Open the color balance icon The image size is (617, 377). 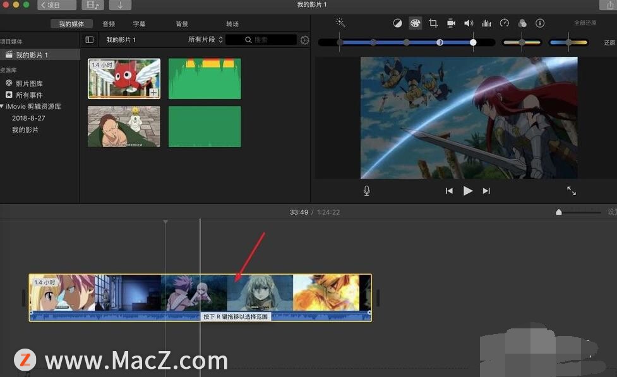pos(397,23)
